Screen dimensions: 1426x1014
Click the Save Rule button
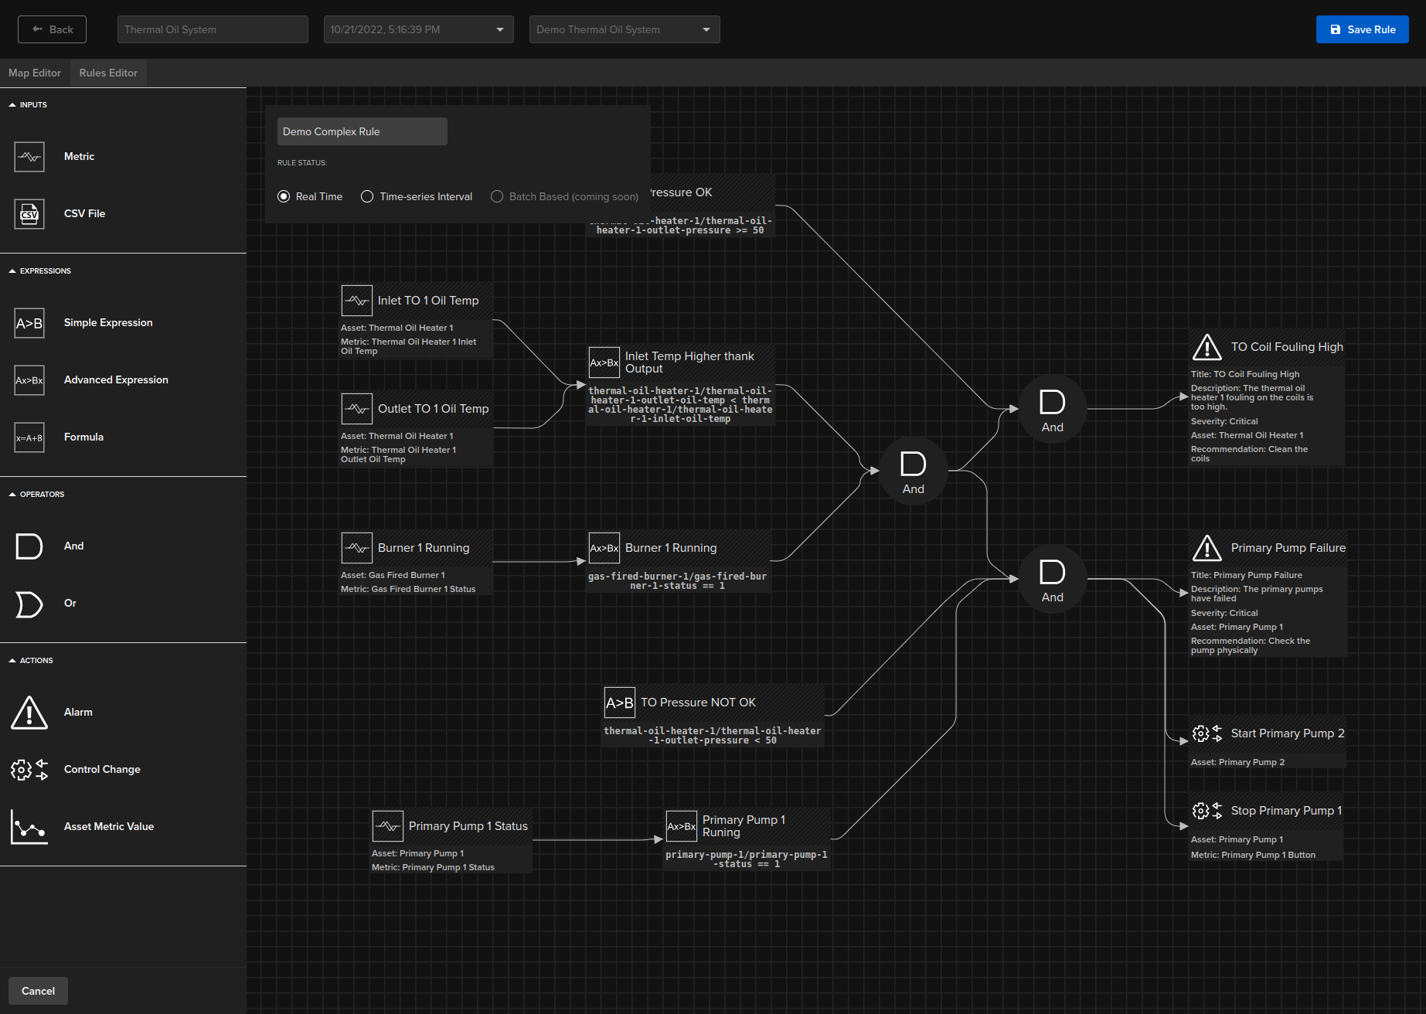tap(1362, 29)
